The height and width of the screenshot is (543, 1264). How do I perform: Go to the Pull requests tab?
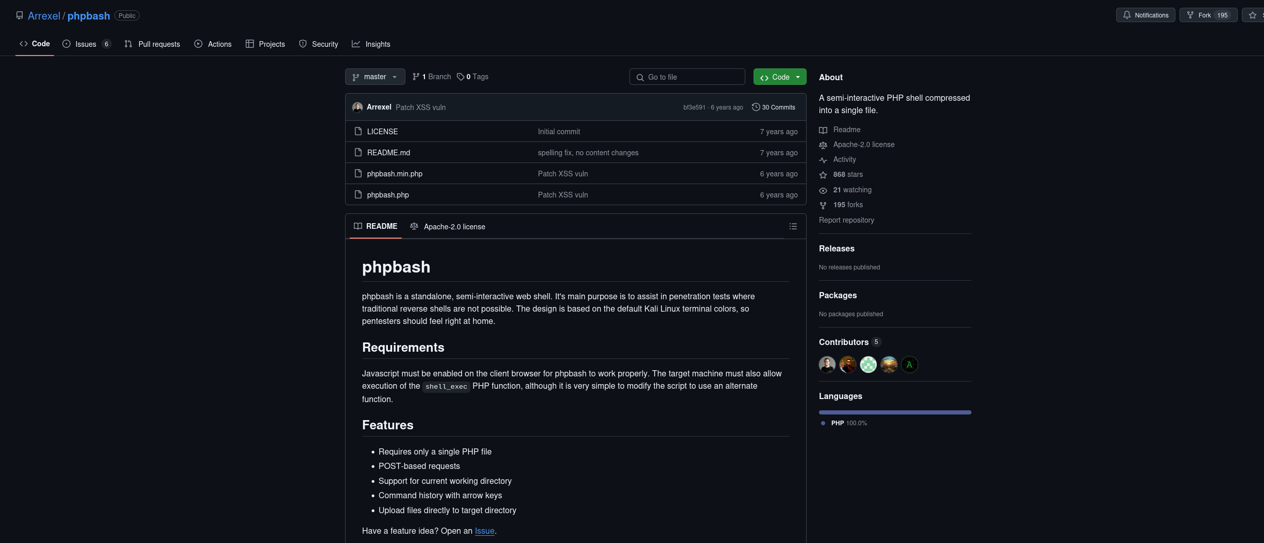pos(152,44)
